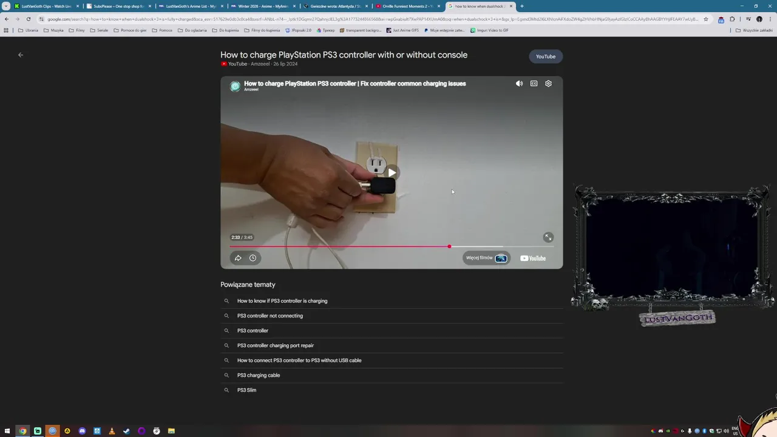
Task: Open the video title link in player
Action: [355, 84]
